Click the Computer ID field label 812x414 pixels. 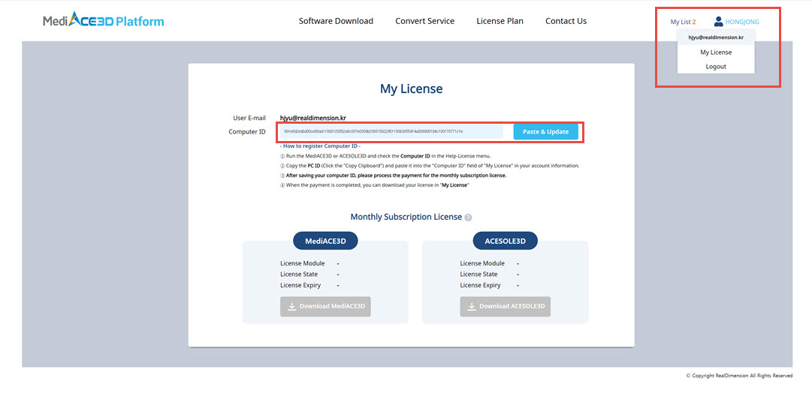247,132
